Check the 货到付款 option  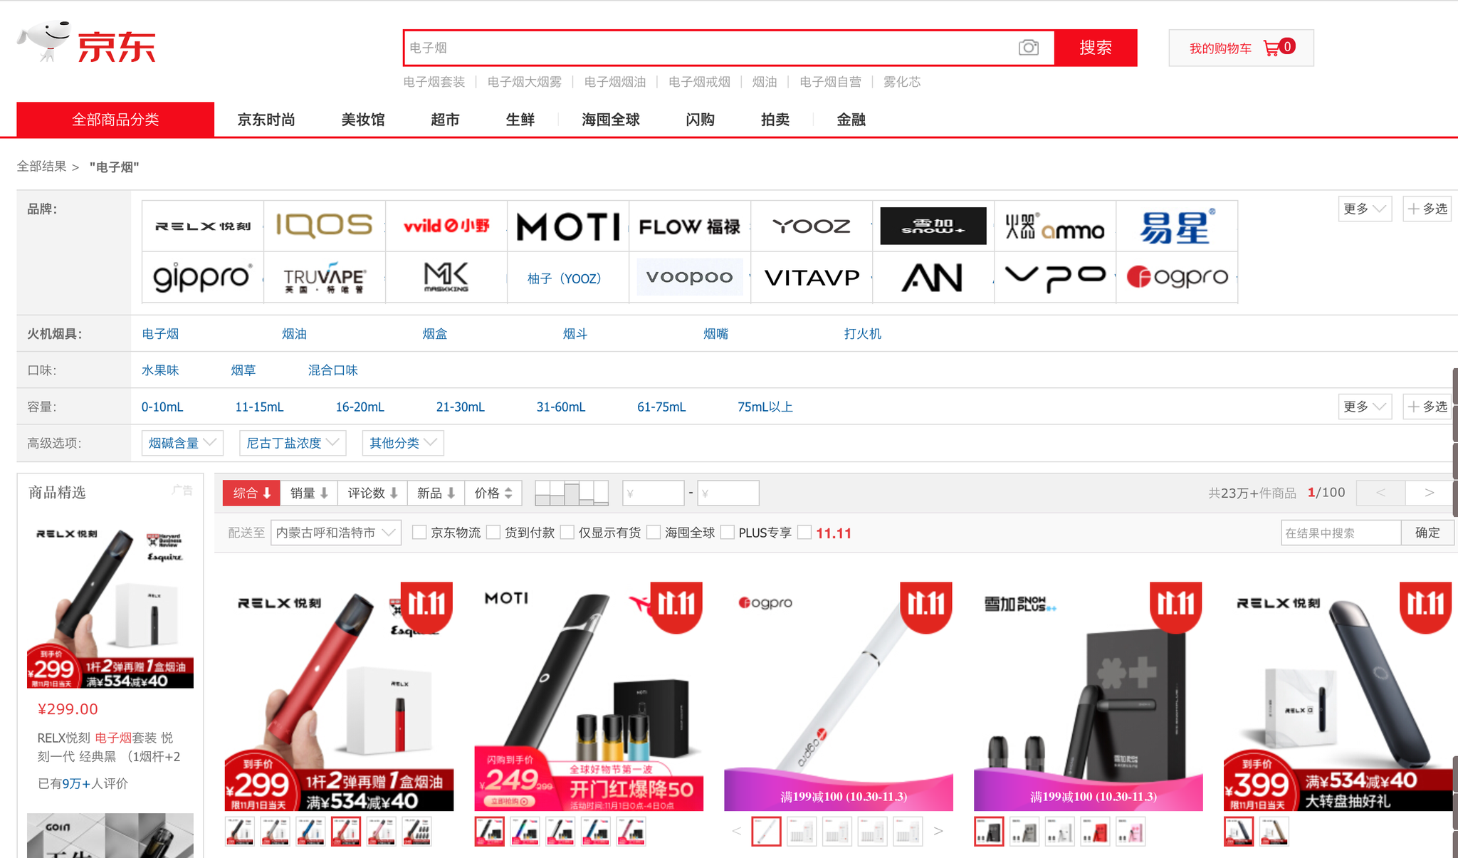[493, 533]
